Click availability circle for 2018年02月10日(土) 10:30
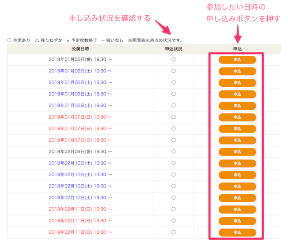 [173, 163]
